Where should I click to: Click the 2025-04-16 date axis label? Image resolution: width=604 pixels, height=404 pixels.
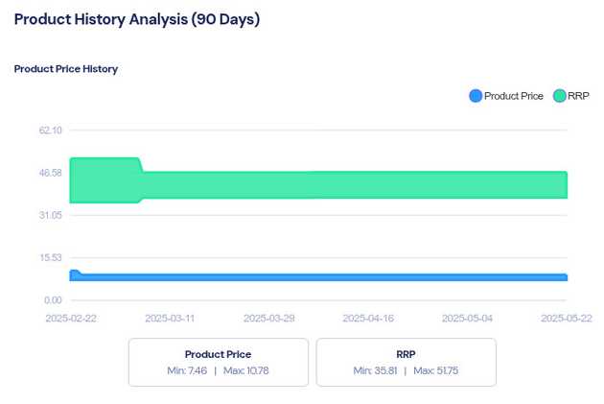click(x=368, y=318)
